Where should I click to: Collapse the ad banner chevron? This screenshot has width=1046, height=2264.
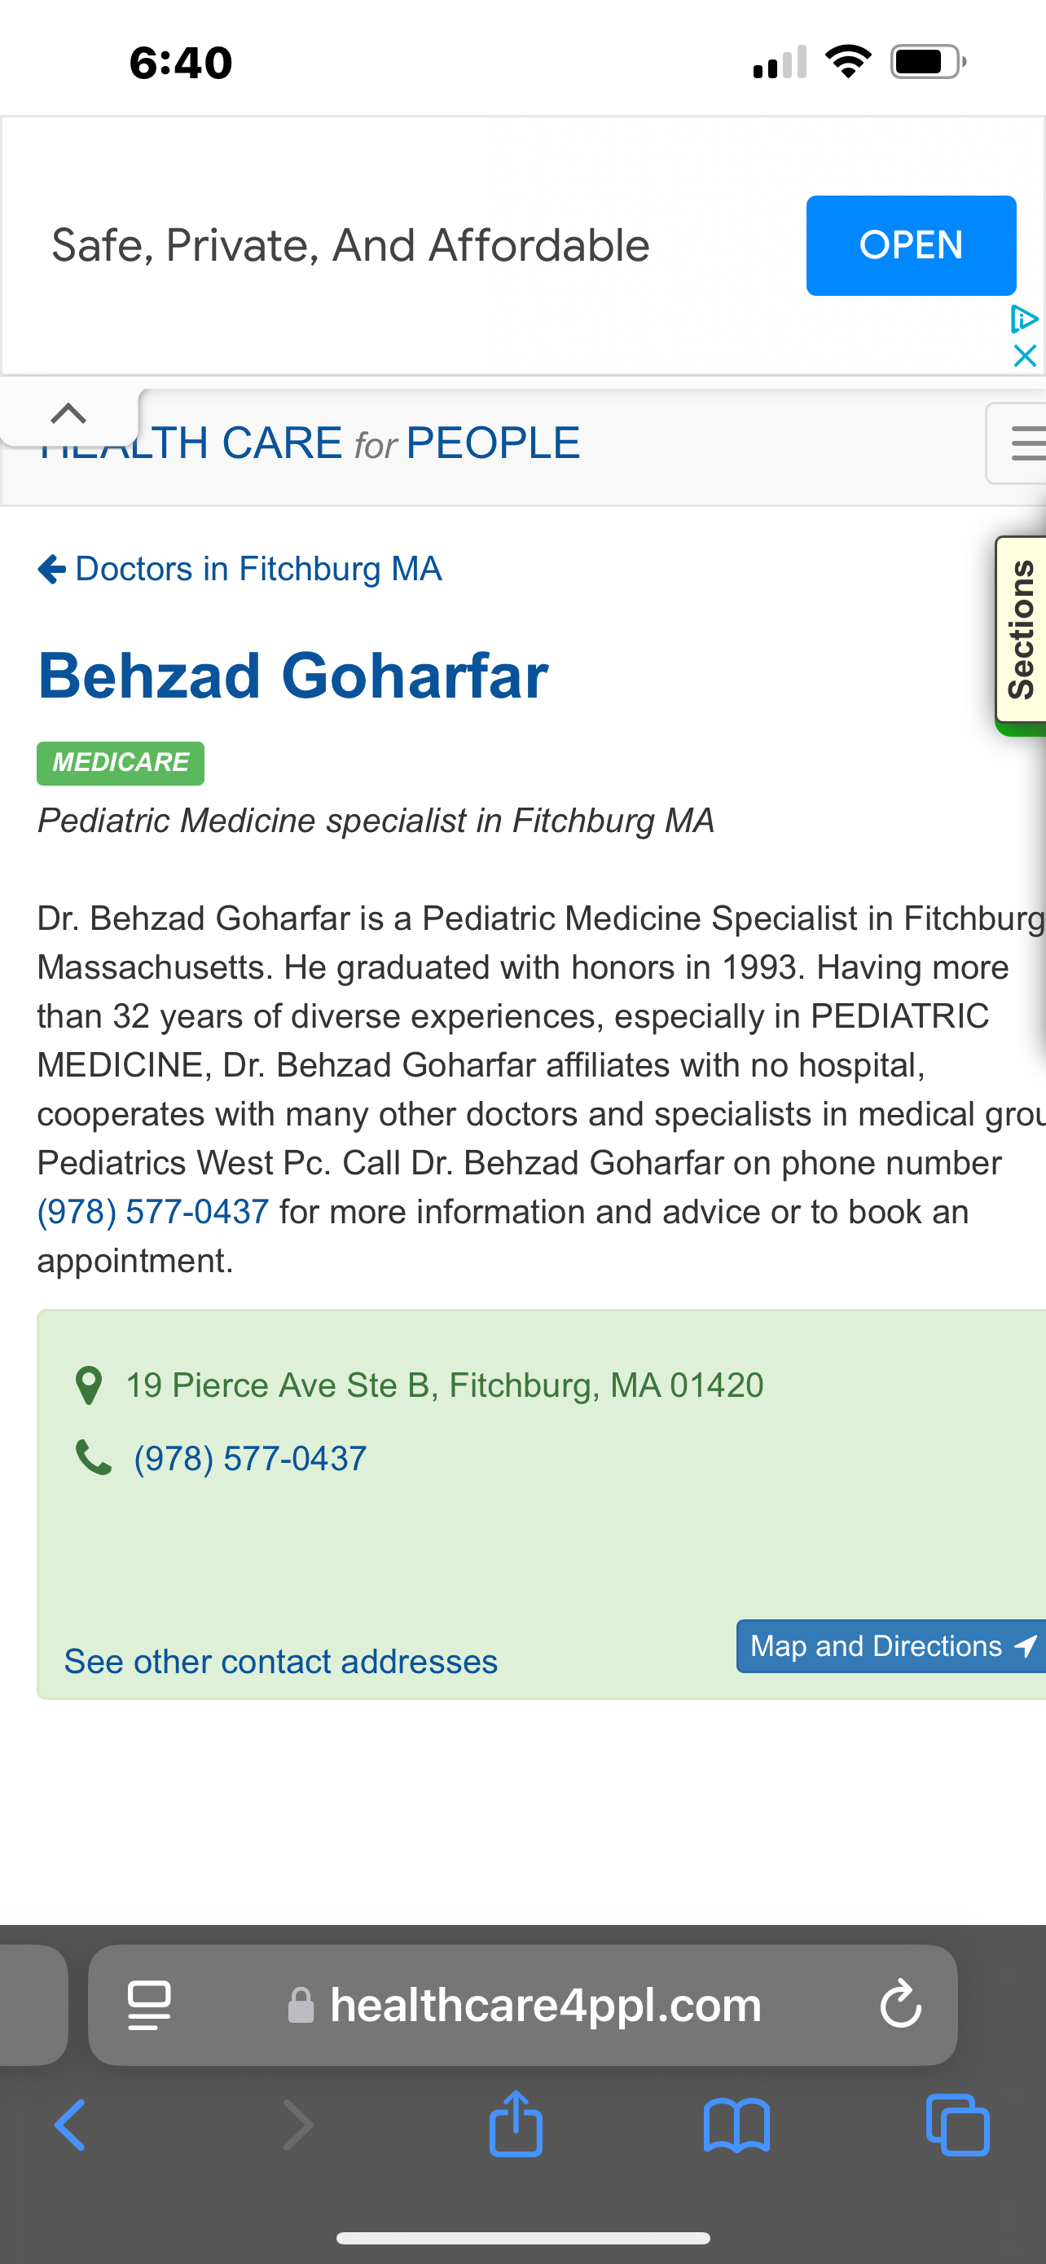(x=68, y=413)
